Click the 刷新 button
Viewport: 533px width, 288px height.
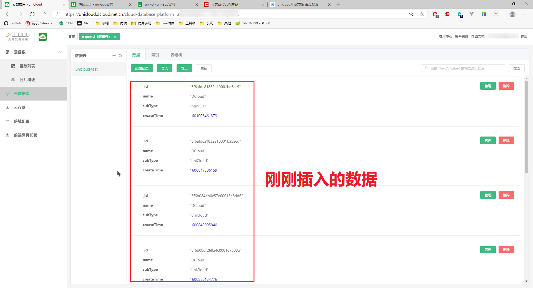(204, 68)
